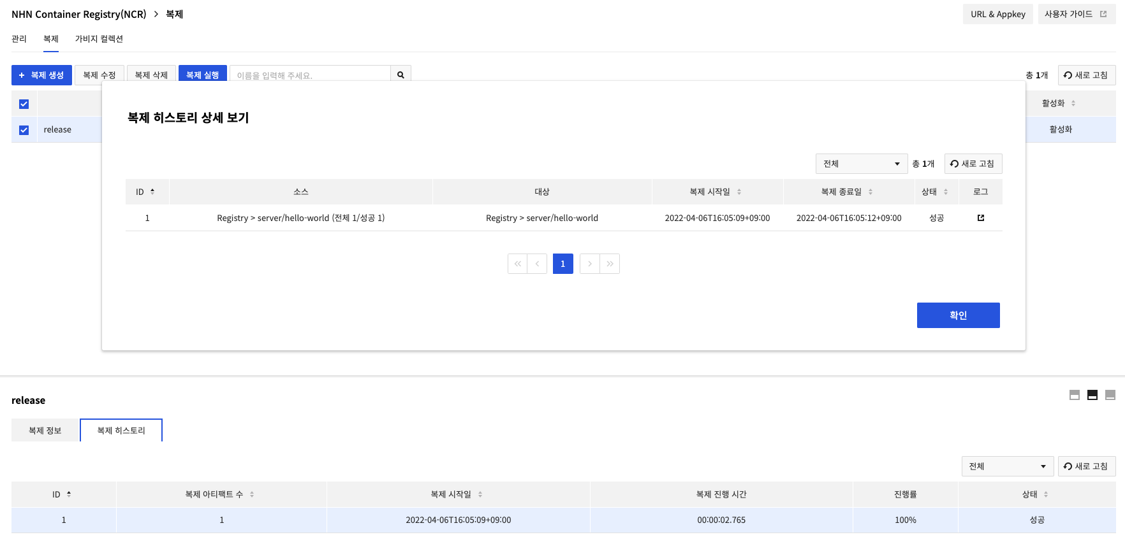
Task: Click the 복제 생성 button
Action: [x=41, y=75]
